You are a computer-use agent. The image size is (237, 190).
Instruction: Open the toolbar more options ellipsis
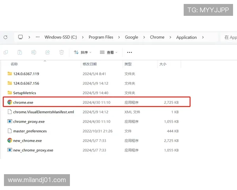(x=130, y=52)
